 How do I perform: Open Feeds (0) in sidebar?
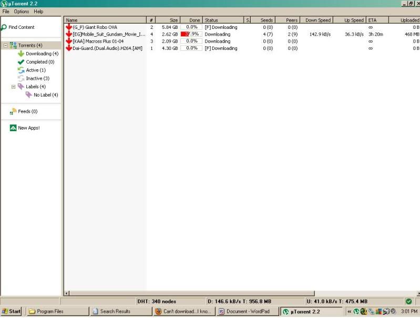pyautogui.click(x=27, y=111)
